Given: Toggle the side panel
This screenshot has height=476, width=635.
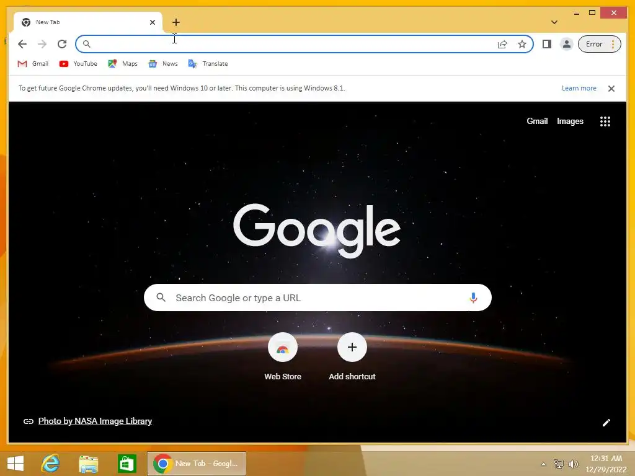Looking at the screenshot, I should coord(547,44).
